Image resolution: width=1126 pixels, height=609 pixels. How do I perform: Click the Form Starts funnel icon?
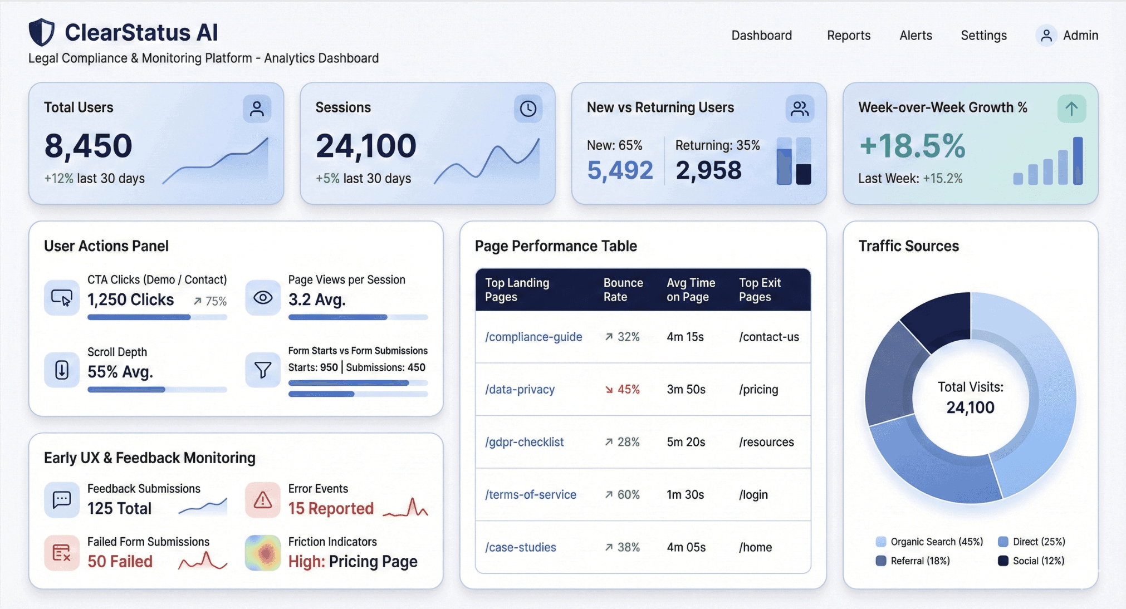(x=263, y=370)
